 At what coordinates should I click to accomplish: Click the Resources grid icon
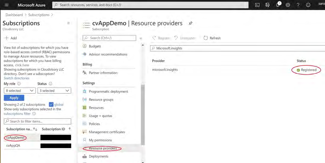click(84, 108)
